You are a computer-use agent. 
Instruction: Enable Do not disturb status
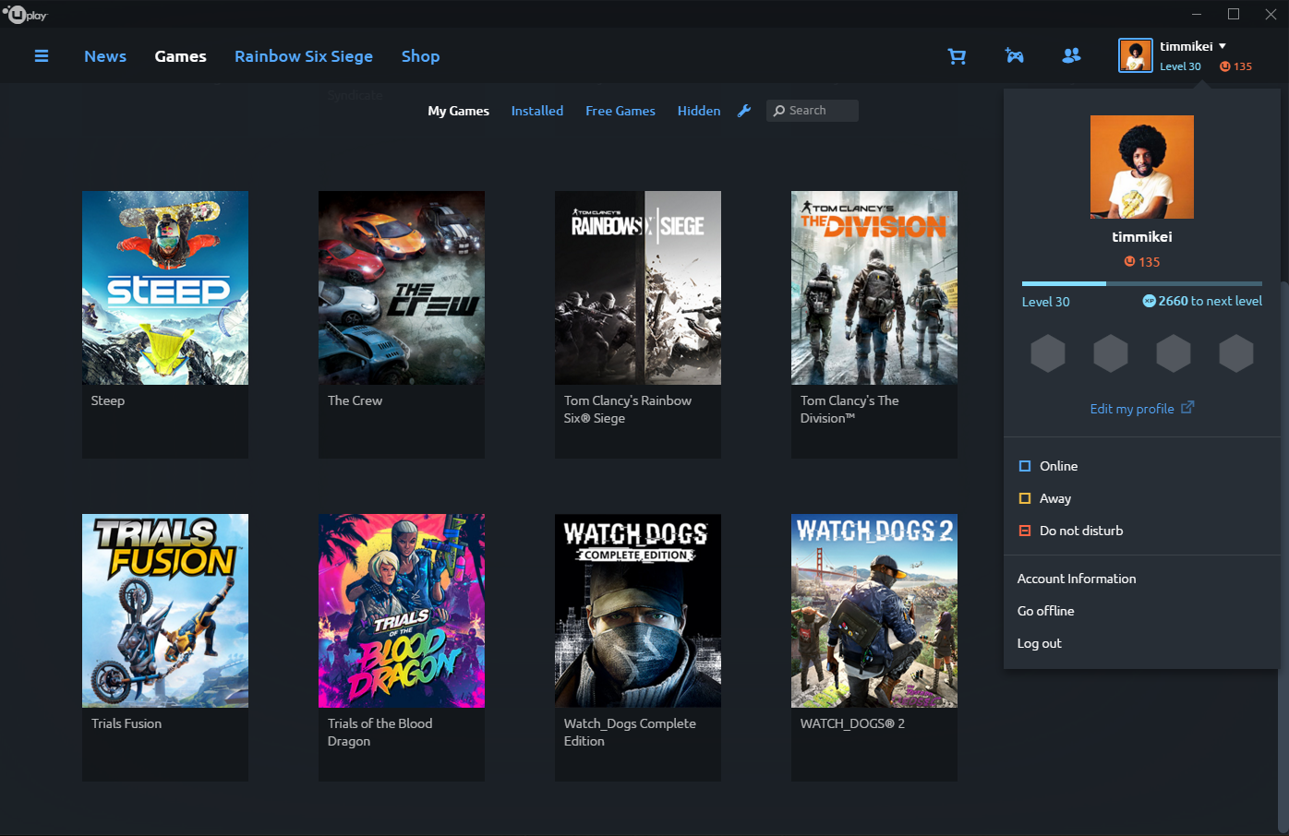tap(1069, 531)
